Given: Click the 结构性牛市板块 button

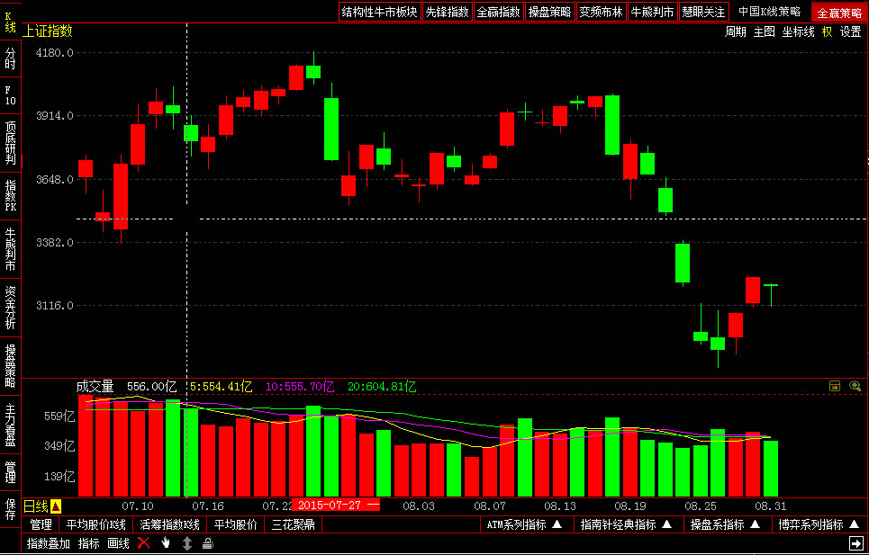Looking at the screenshot, I should tap(379, 12).
